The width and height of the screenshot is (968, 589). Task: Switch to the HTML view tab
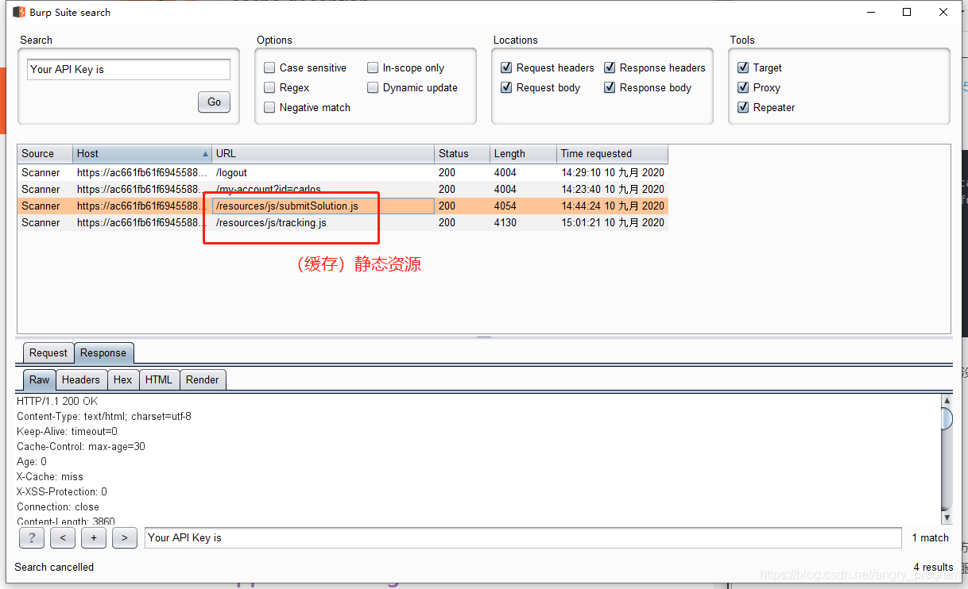[x=159, y=379]
